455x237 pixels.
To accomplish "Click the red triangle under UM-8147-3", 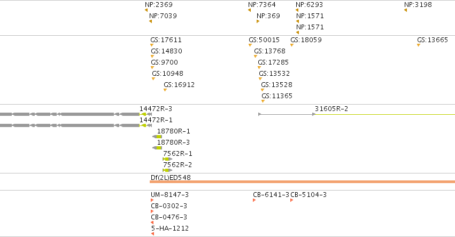I will (x=152, y=200).
